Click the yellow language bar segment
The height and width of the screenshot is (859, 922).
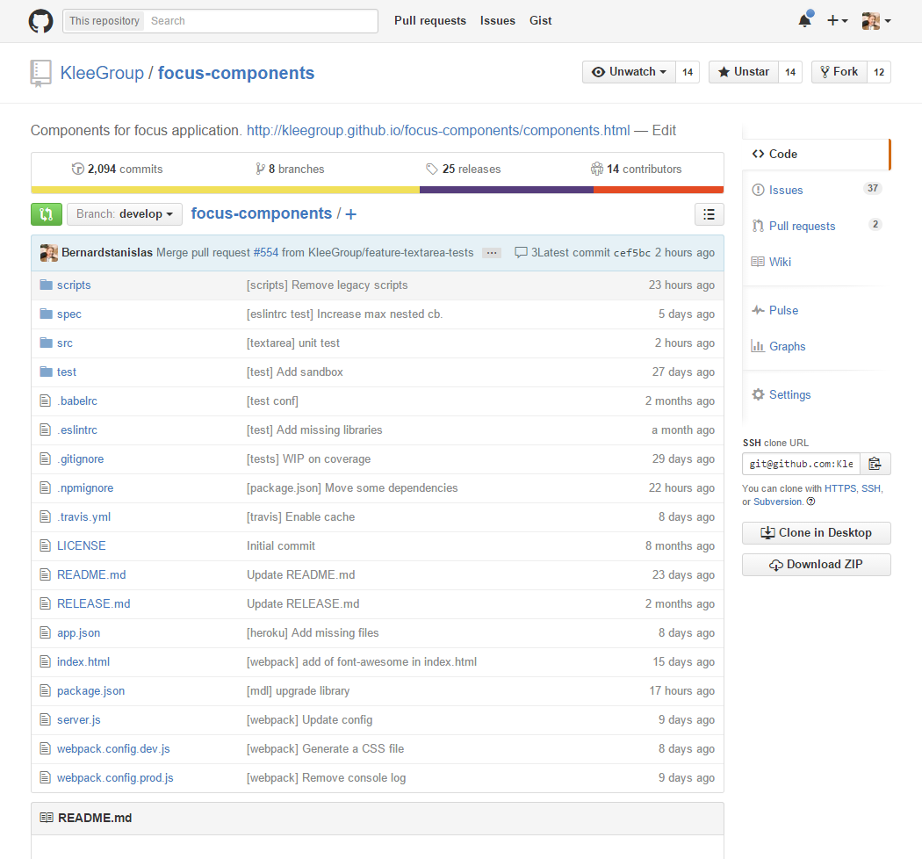click(225, 190)
